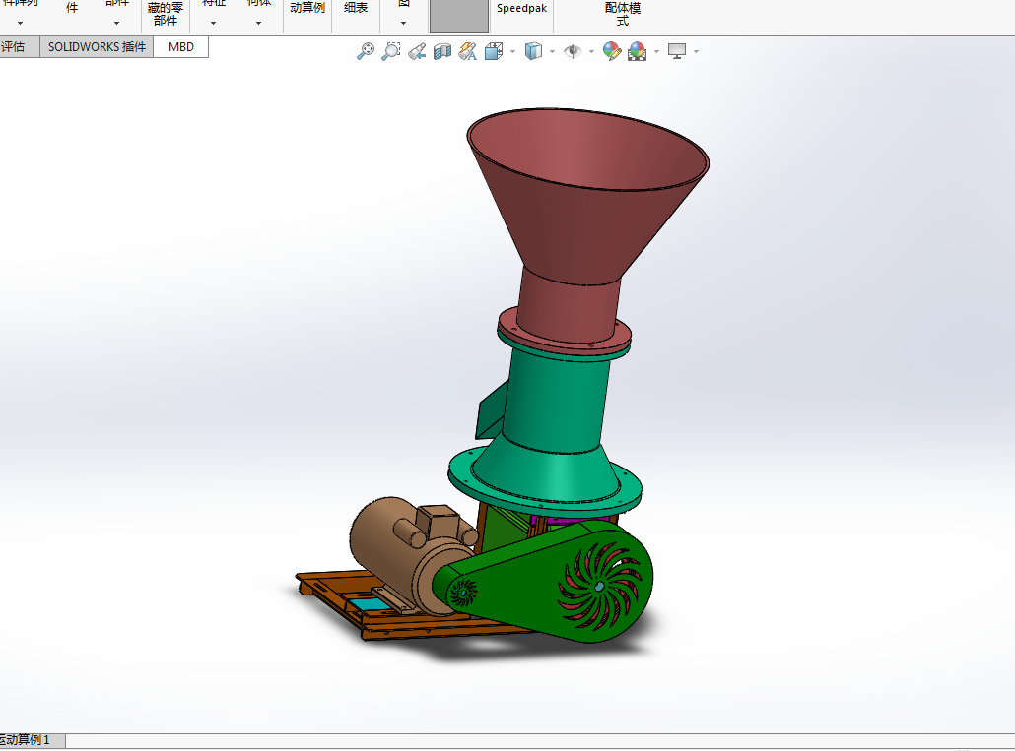This screenshot has height=751, width=1015.
Task: Open the Apply Scene dropdown arrow
Action: (656, 52)
